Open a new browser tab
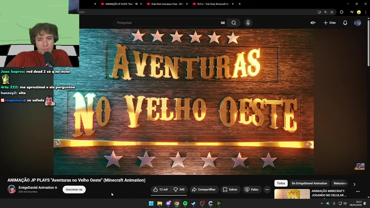 240,4
